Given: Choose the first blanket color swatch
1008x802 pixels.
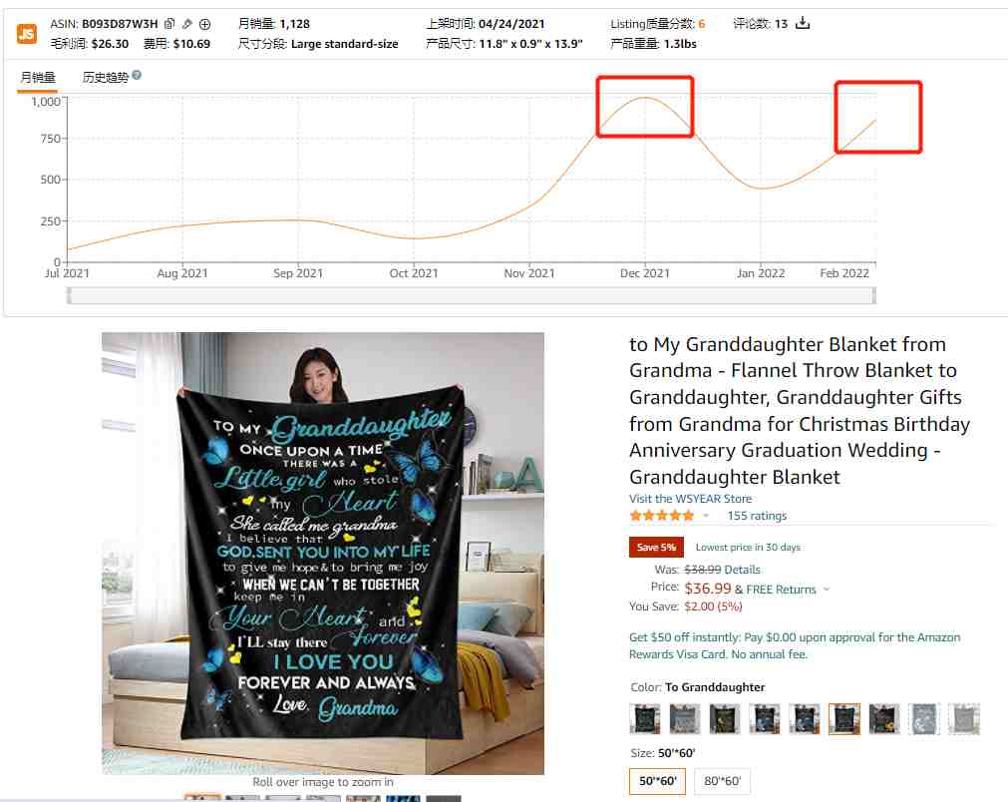Looking at the screenshot, I should [x=645, y=719].
